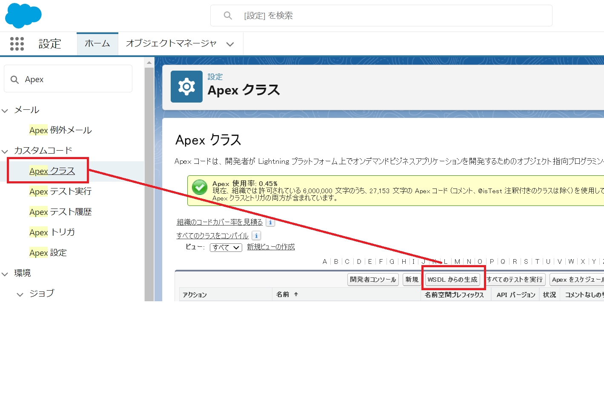Filter list by letter F
The image size is (604, 417).
381,262
